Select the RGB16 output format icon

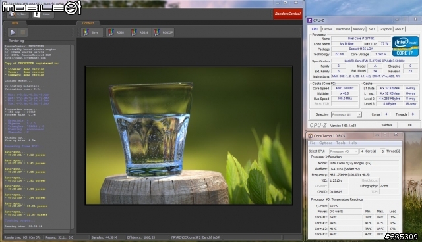coord(140,32)
